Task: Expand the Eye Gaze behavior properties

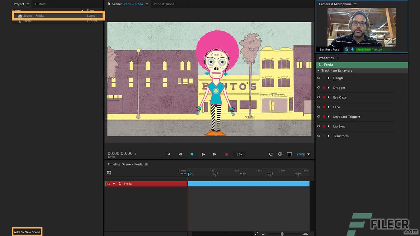Action: pos(328,97)
